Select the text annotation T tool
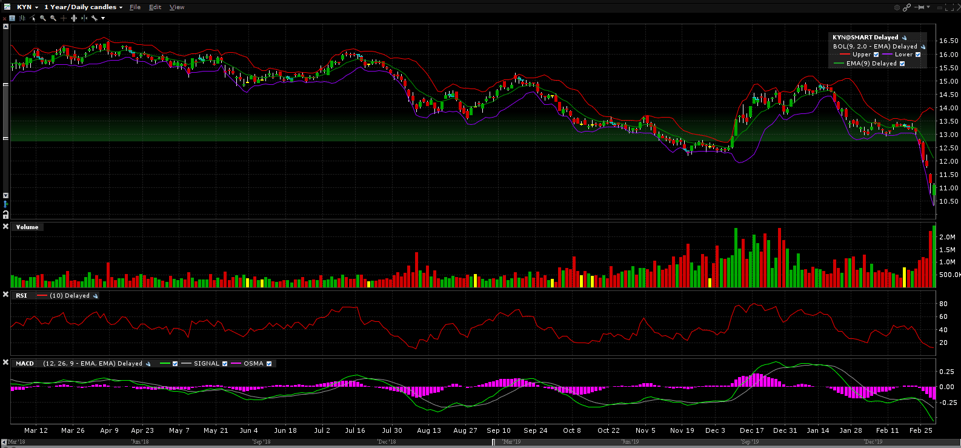Screen dimensions: 961x448 coord(12,18)
